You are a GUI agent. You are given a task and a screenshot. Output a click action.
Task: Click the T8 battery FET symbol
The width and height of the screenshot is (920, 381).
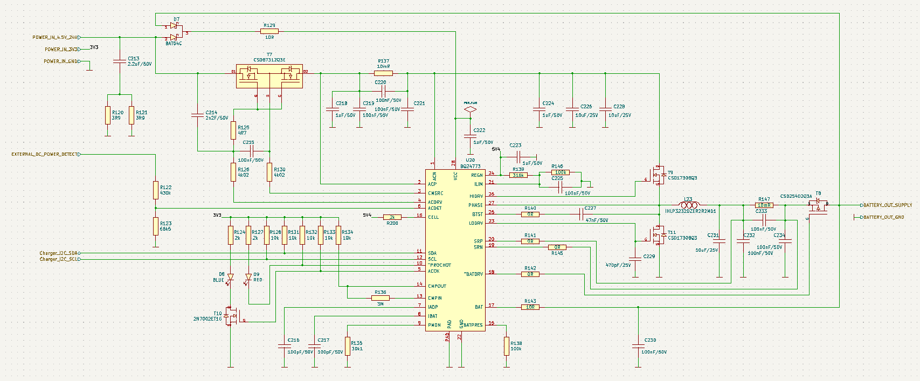[818, 205]
